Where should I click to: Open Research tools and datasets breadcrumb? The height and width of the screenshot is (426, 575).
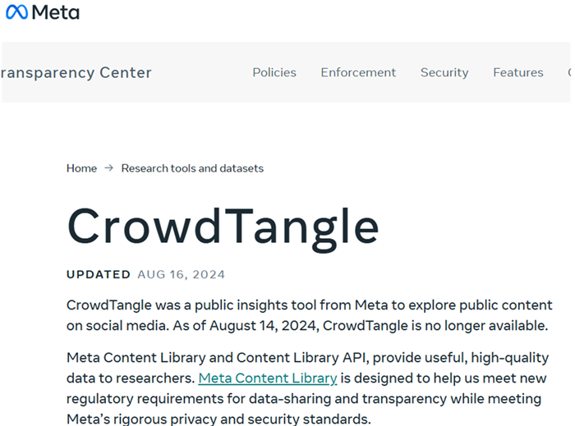pos(192,168)
